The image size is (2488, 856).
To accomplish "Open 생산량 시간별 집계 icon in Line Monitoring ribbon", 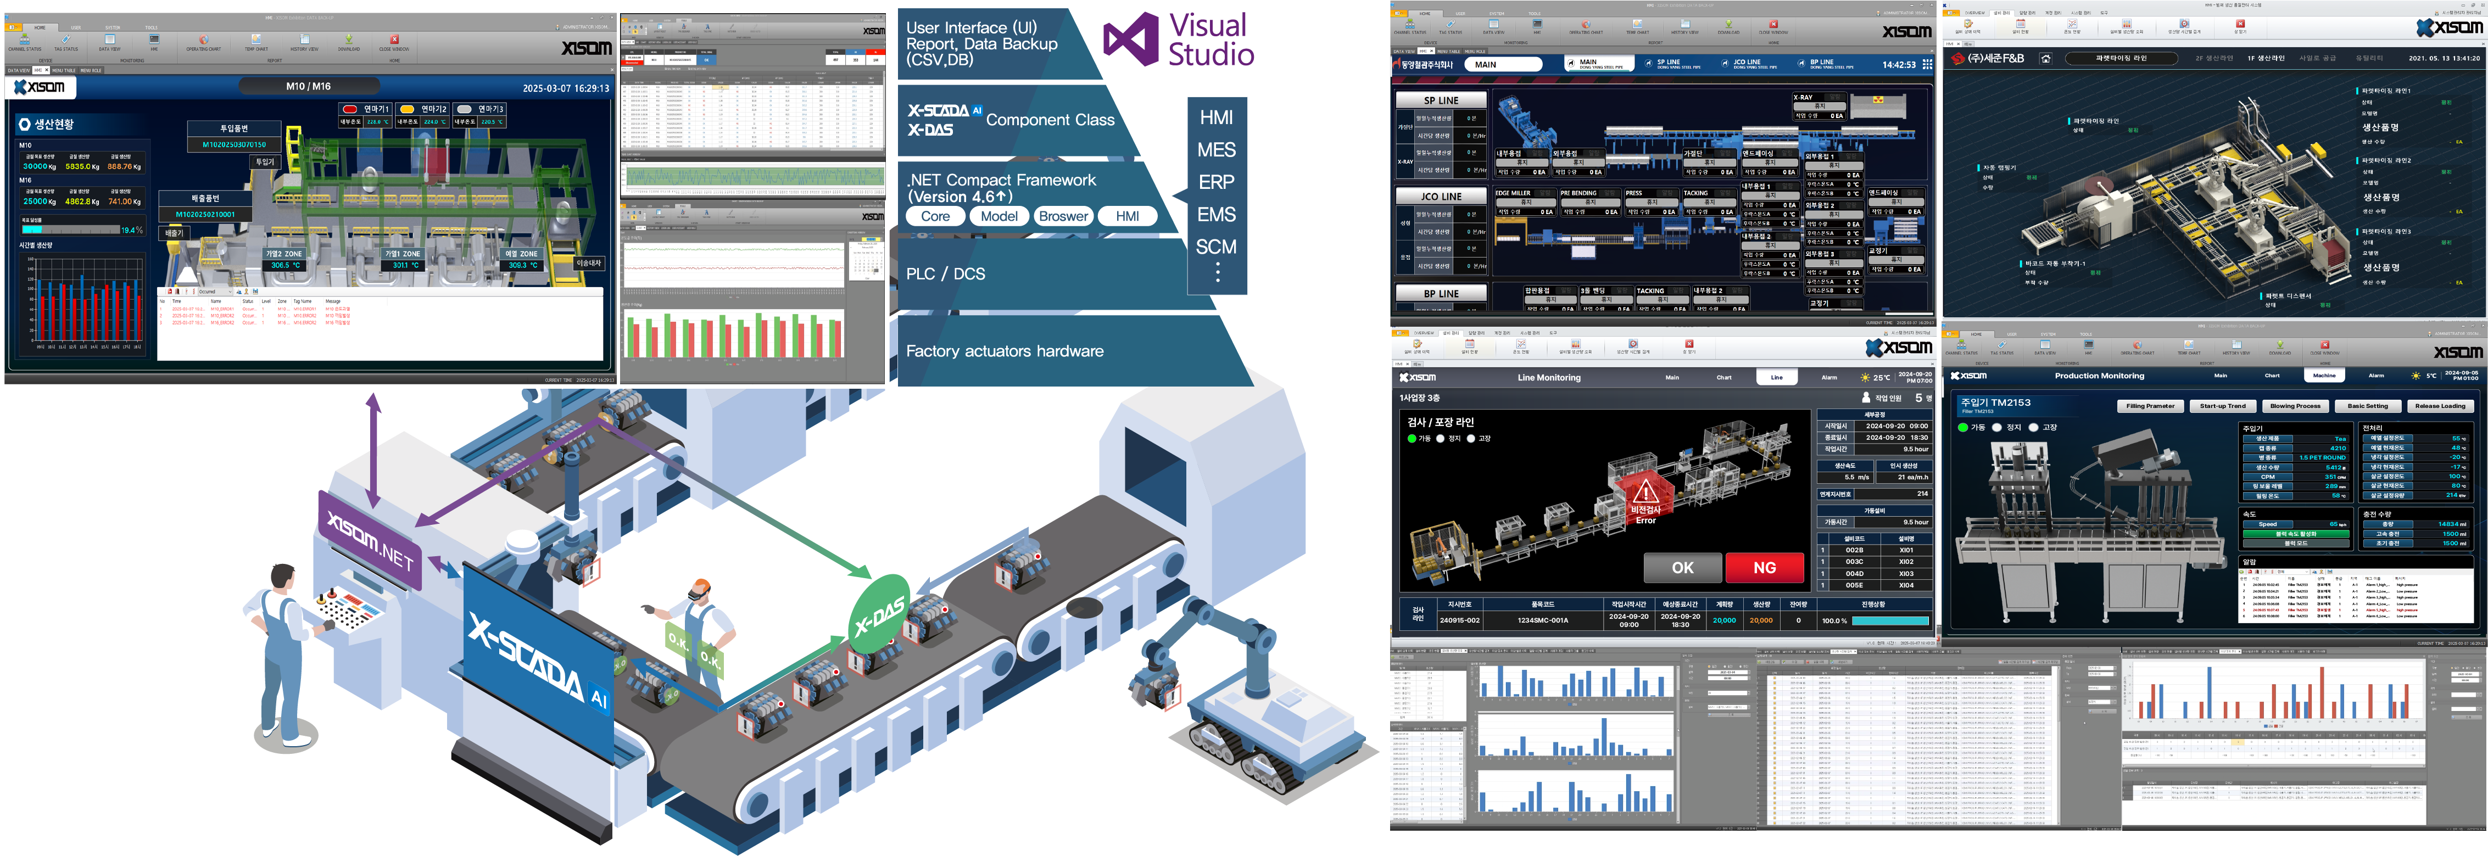I will click(x=1633, y=346).
